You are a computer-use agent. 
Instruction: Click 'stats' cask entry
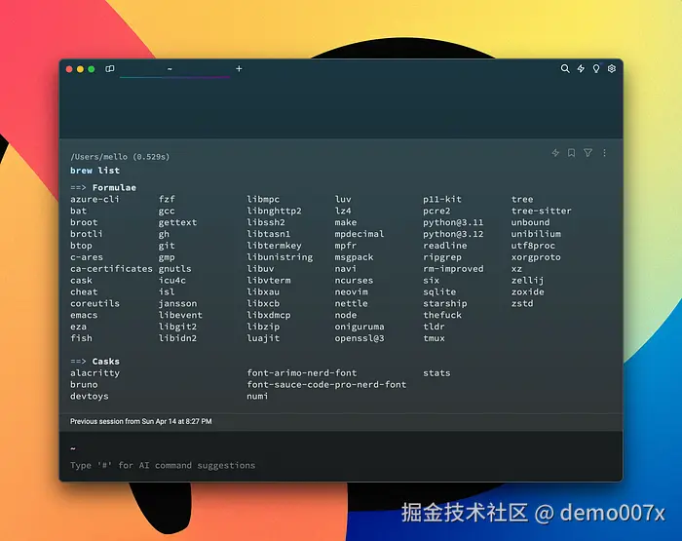tap(436, 373)
